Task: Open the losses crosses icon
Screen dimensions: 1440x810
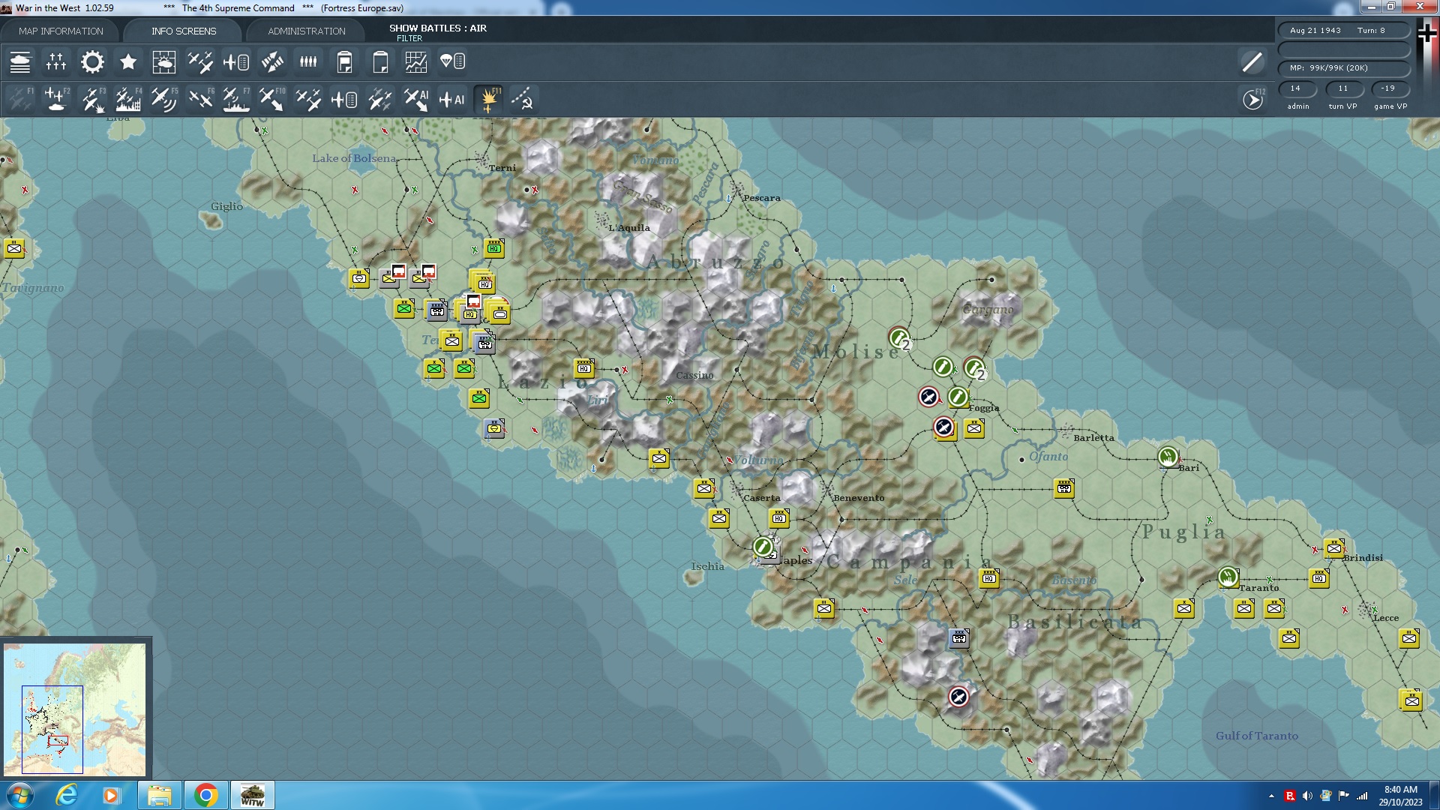Action: coord(56,62)
